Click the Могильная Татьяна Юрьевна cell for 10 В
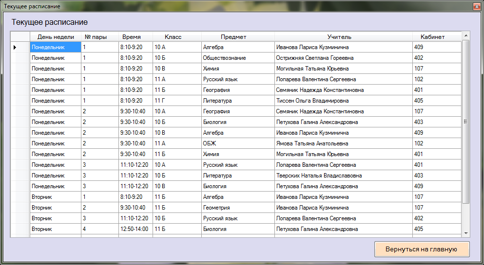484x265 pixels. (x=344, y=69)
